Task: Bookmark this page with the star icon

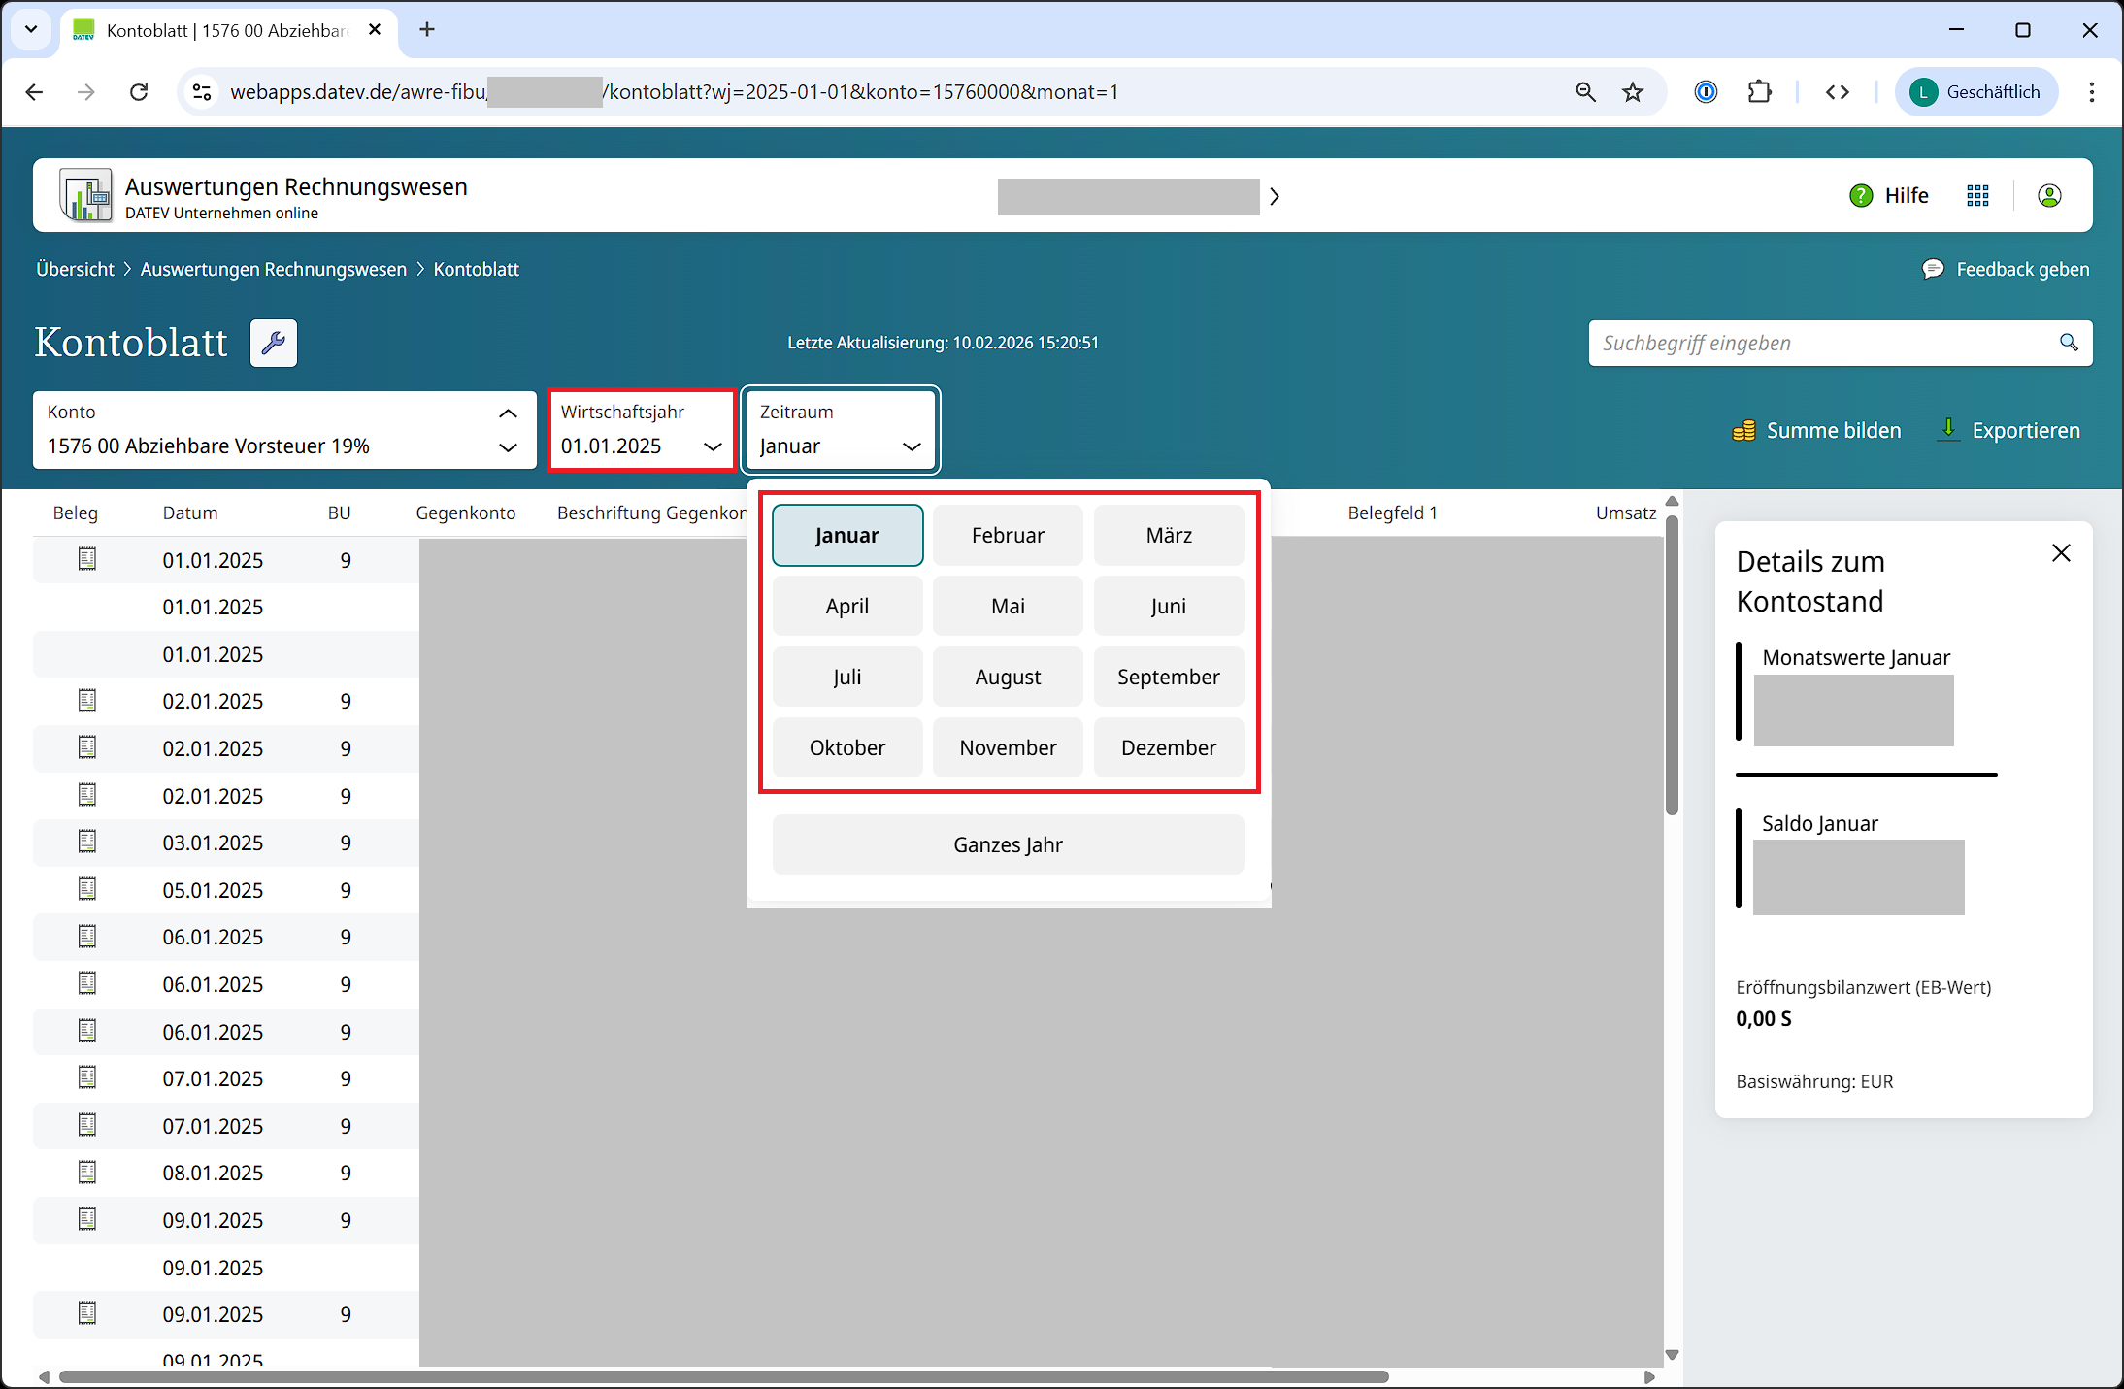Action: (x=1633, y=92)
